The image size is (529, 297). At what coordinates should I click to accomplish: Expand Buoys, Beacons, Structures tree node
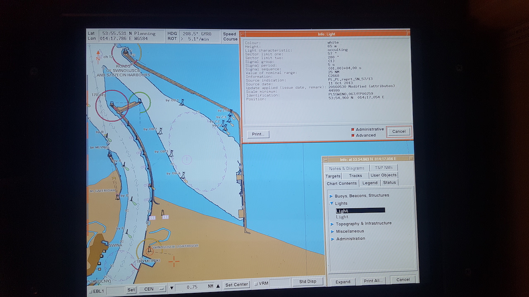tap(331, 196)
